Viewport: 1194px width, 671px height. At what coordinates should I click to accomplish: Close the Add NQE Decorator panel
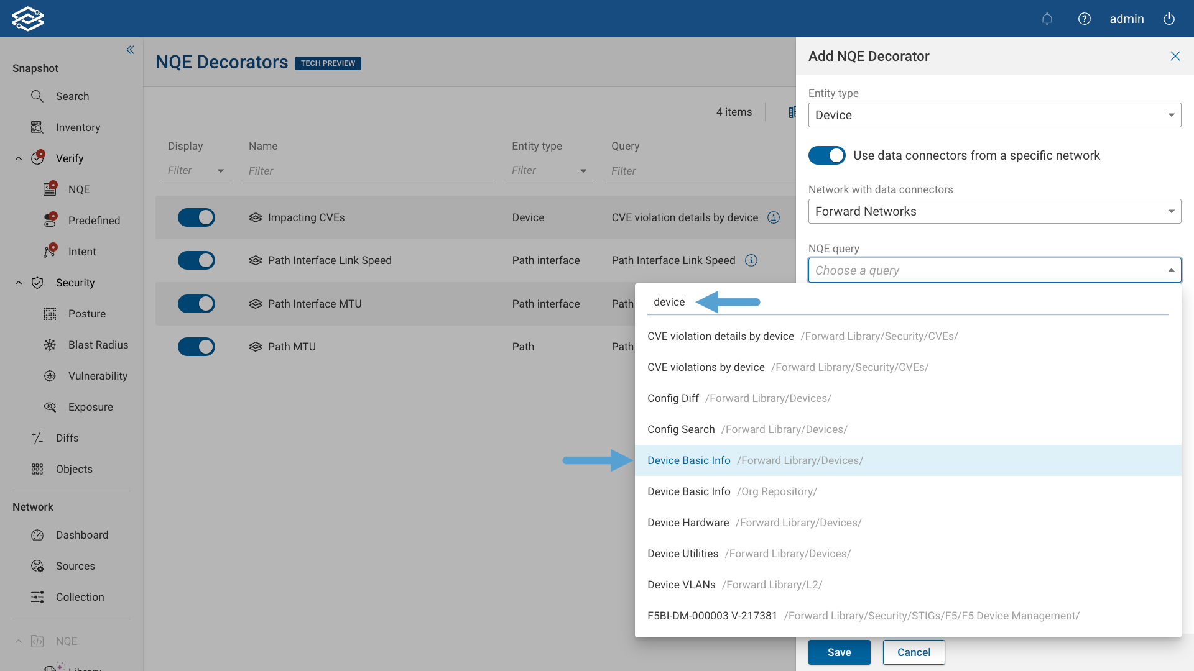click(x=1175, y=56)
